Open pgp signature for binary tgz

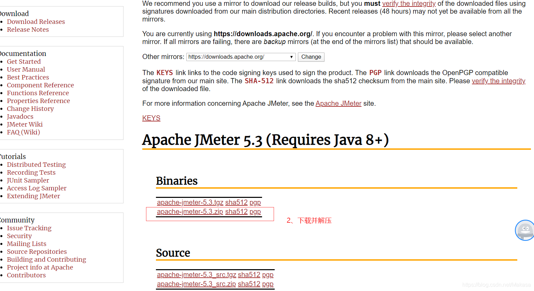click(255, 202)
